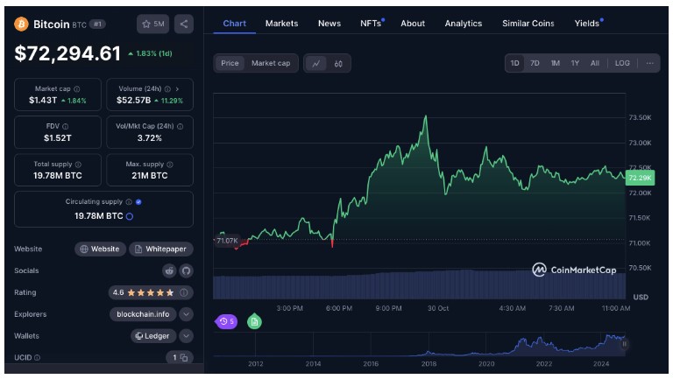Switch to candlestick chart view
Image resolution: width=673 pixels, height=379 pixels.
click(338, 63)
